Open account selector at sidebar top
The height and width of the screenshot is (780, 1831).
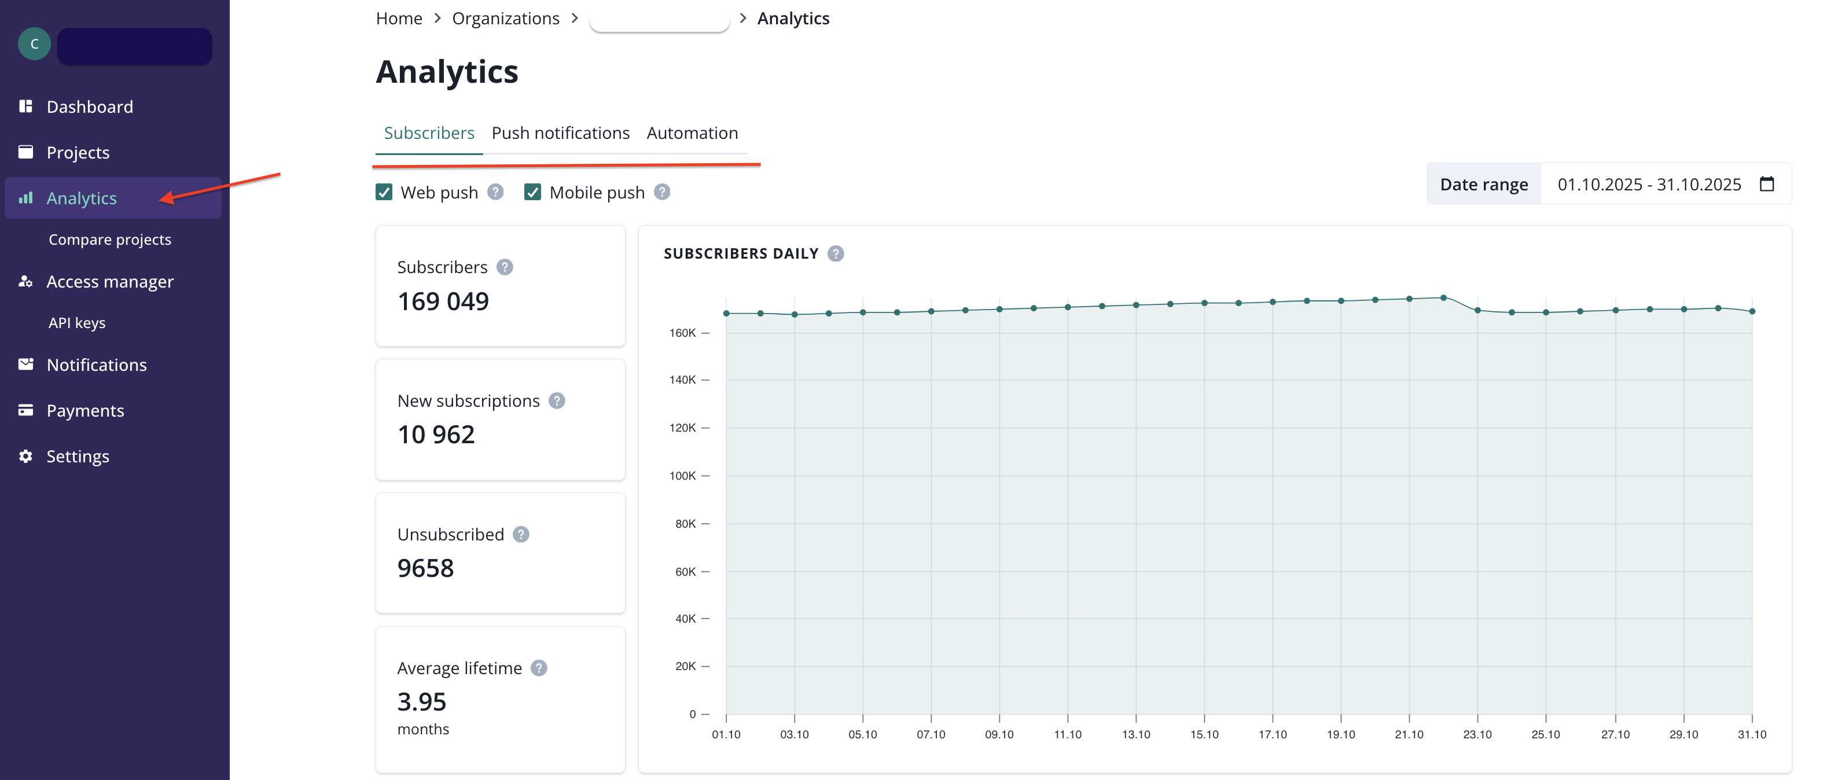(x=134, y=46)
